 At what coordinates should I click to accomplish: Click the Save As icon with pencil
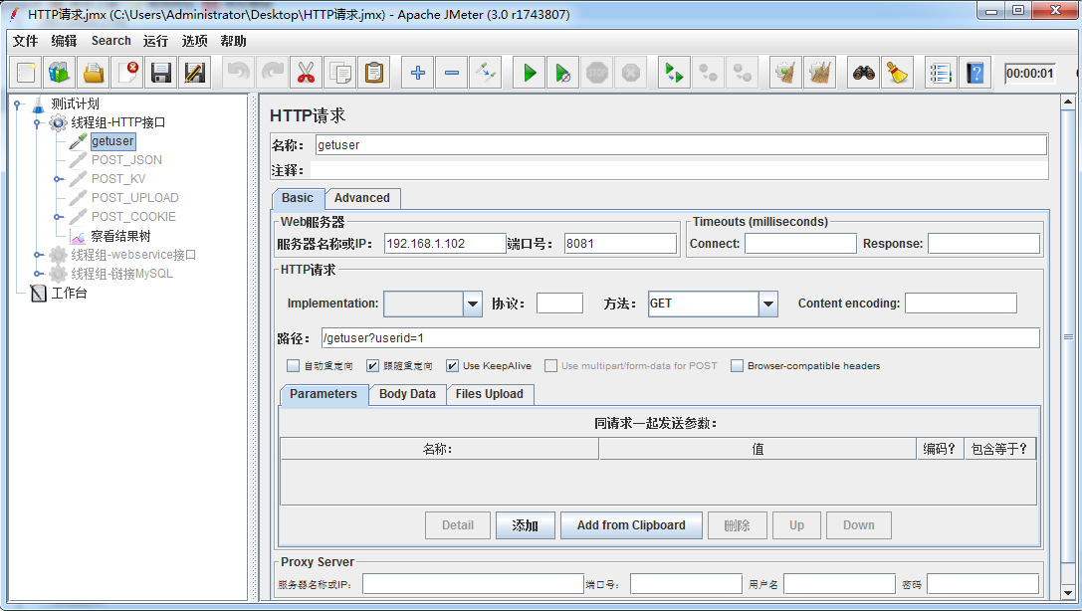coord(195,73)
